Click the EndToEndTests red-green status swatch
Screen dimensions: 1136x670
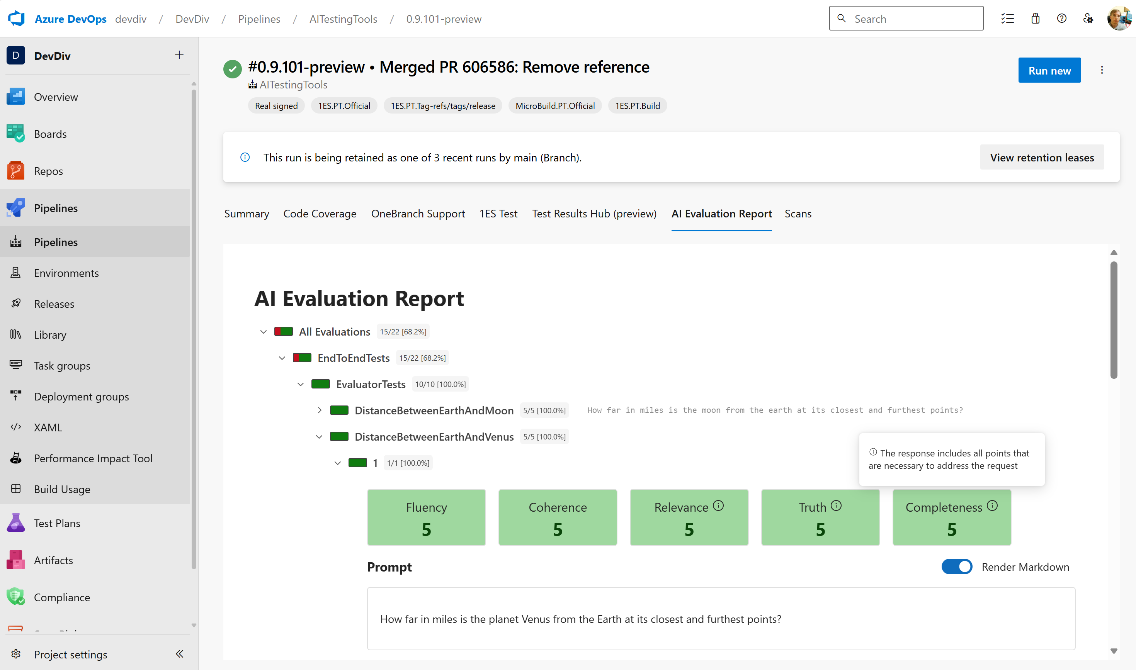coord(302,358)
